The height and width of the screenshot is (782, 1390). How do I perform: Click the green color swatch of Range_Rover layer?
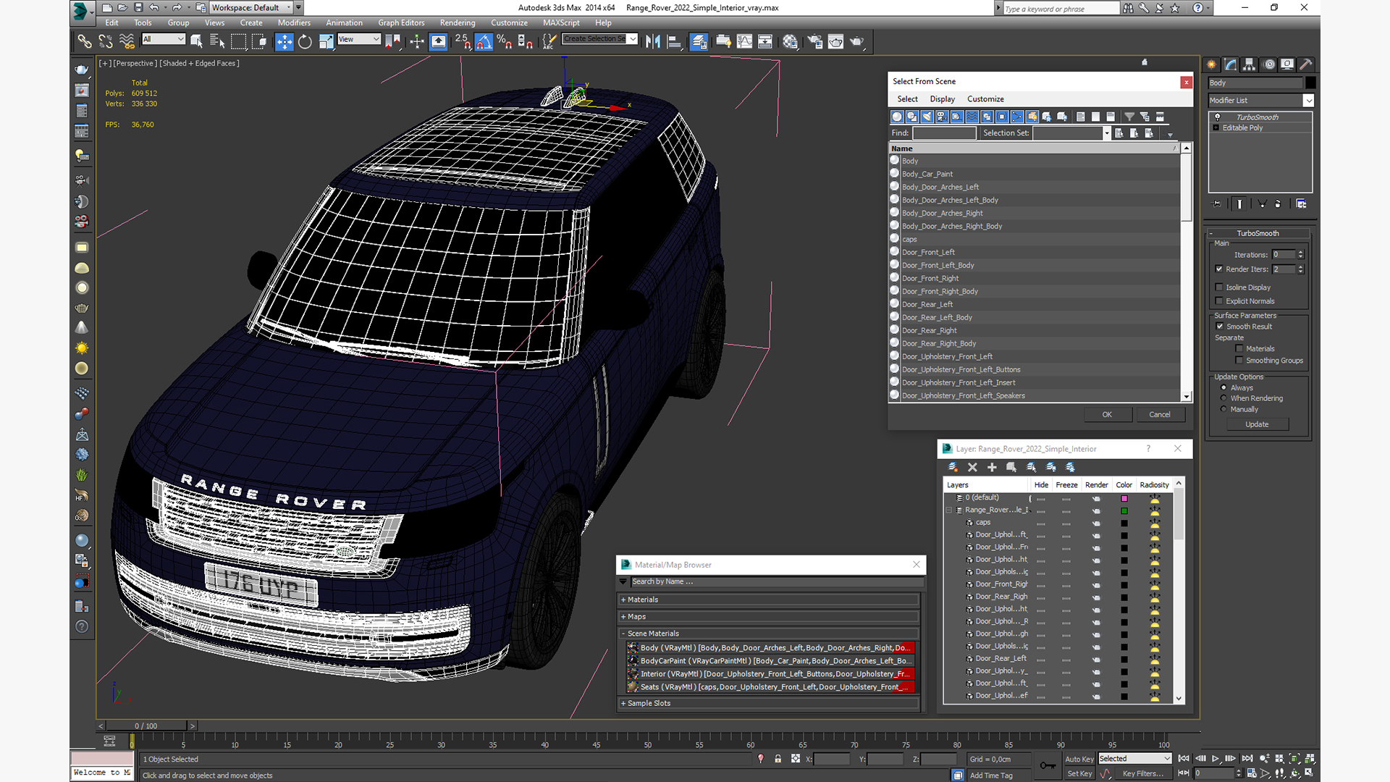[x=1124, y=510]
